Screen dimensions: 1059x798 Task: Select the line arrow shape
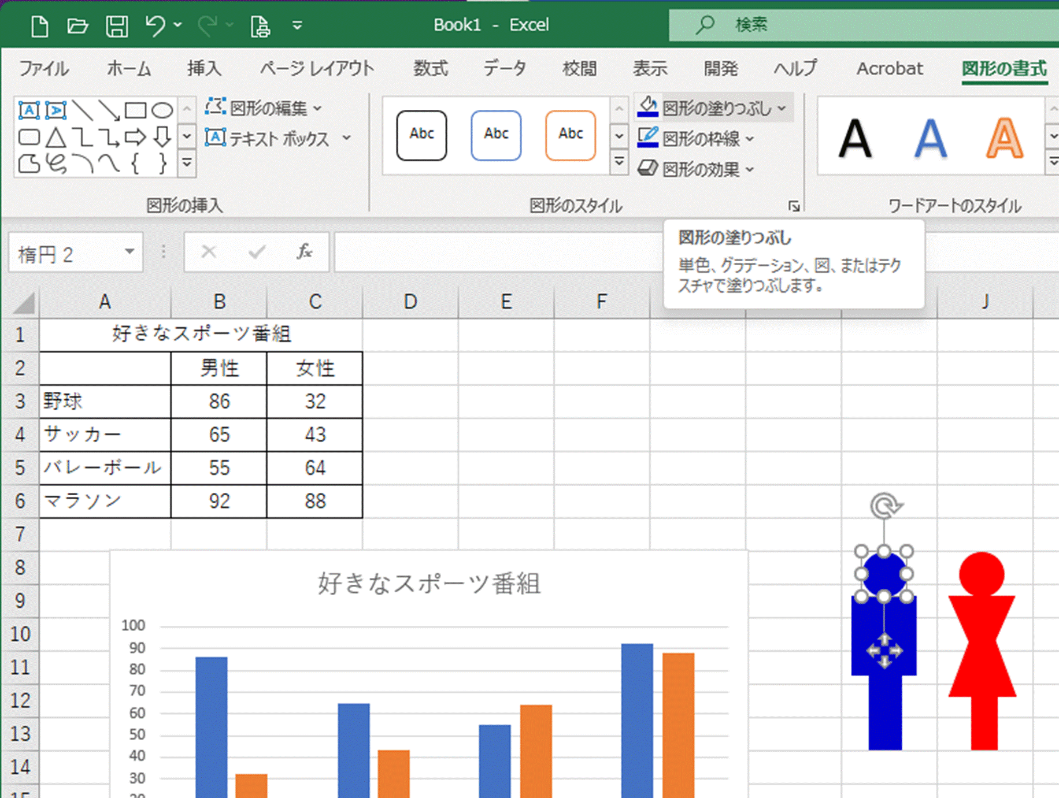(109, 110)
